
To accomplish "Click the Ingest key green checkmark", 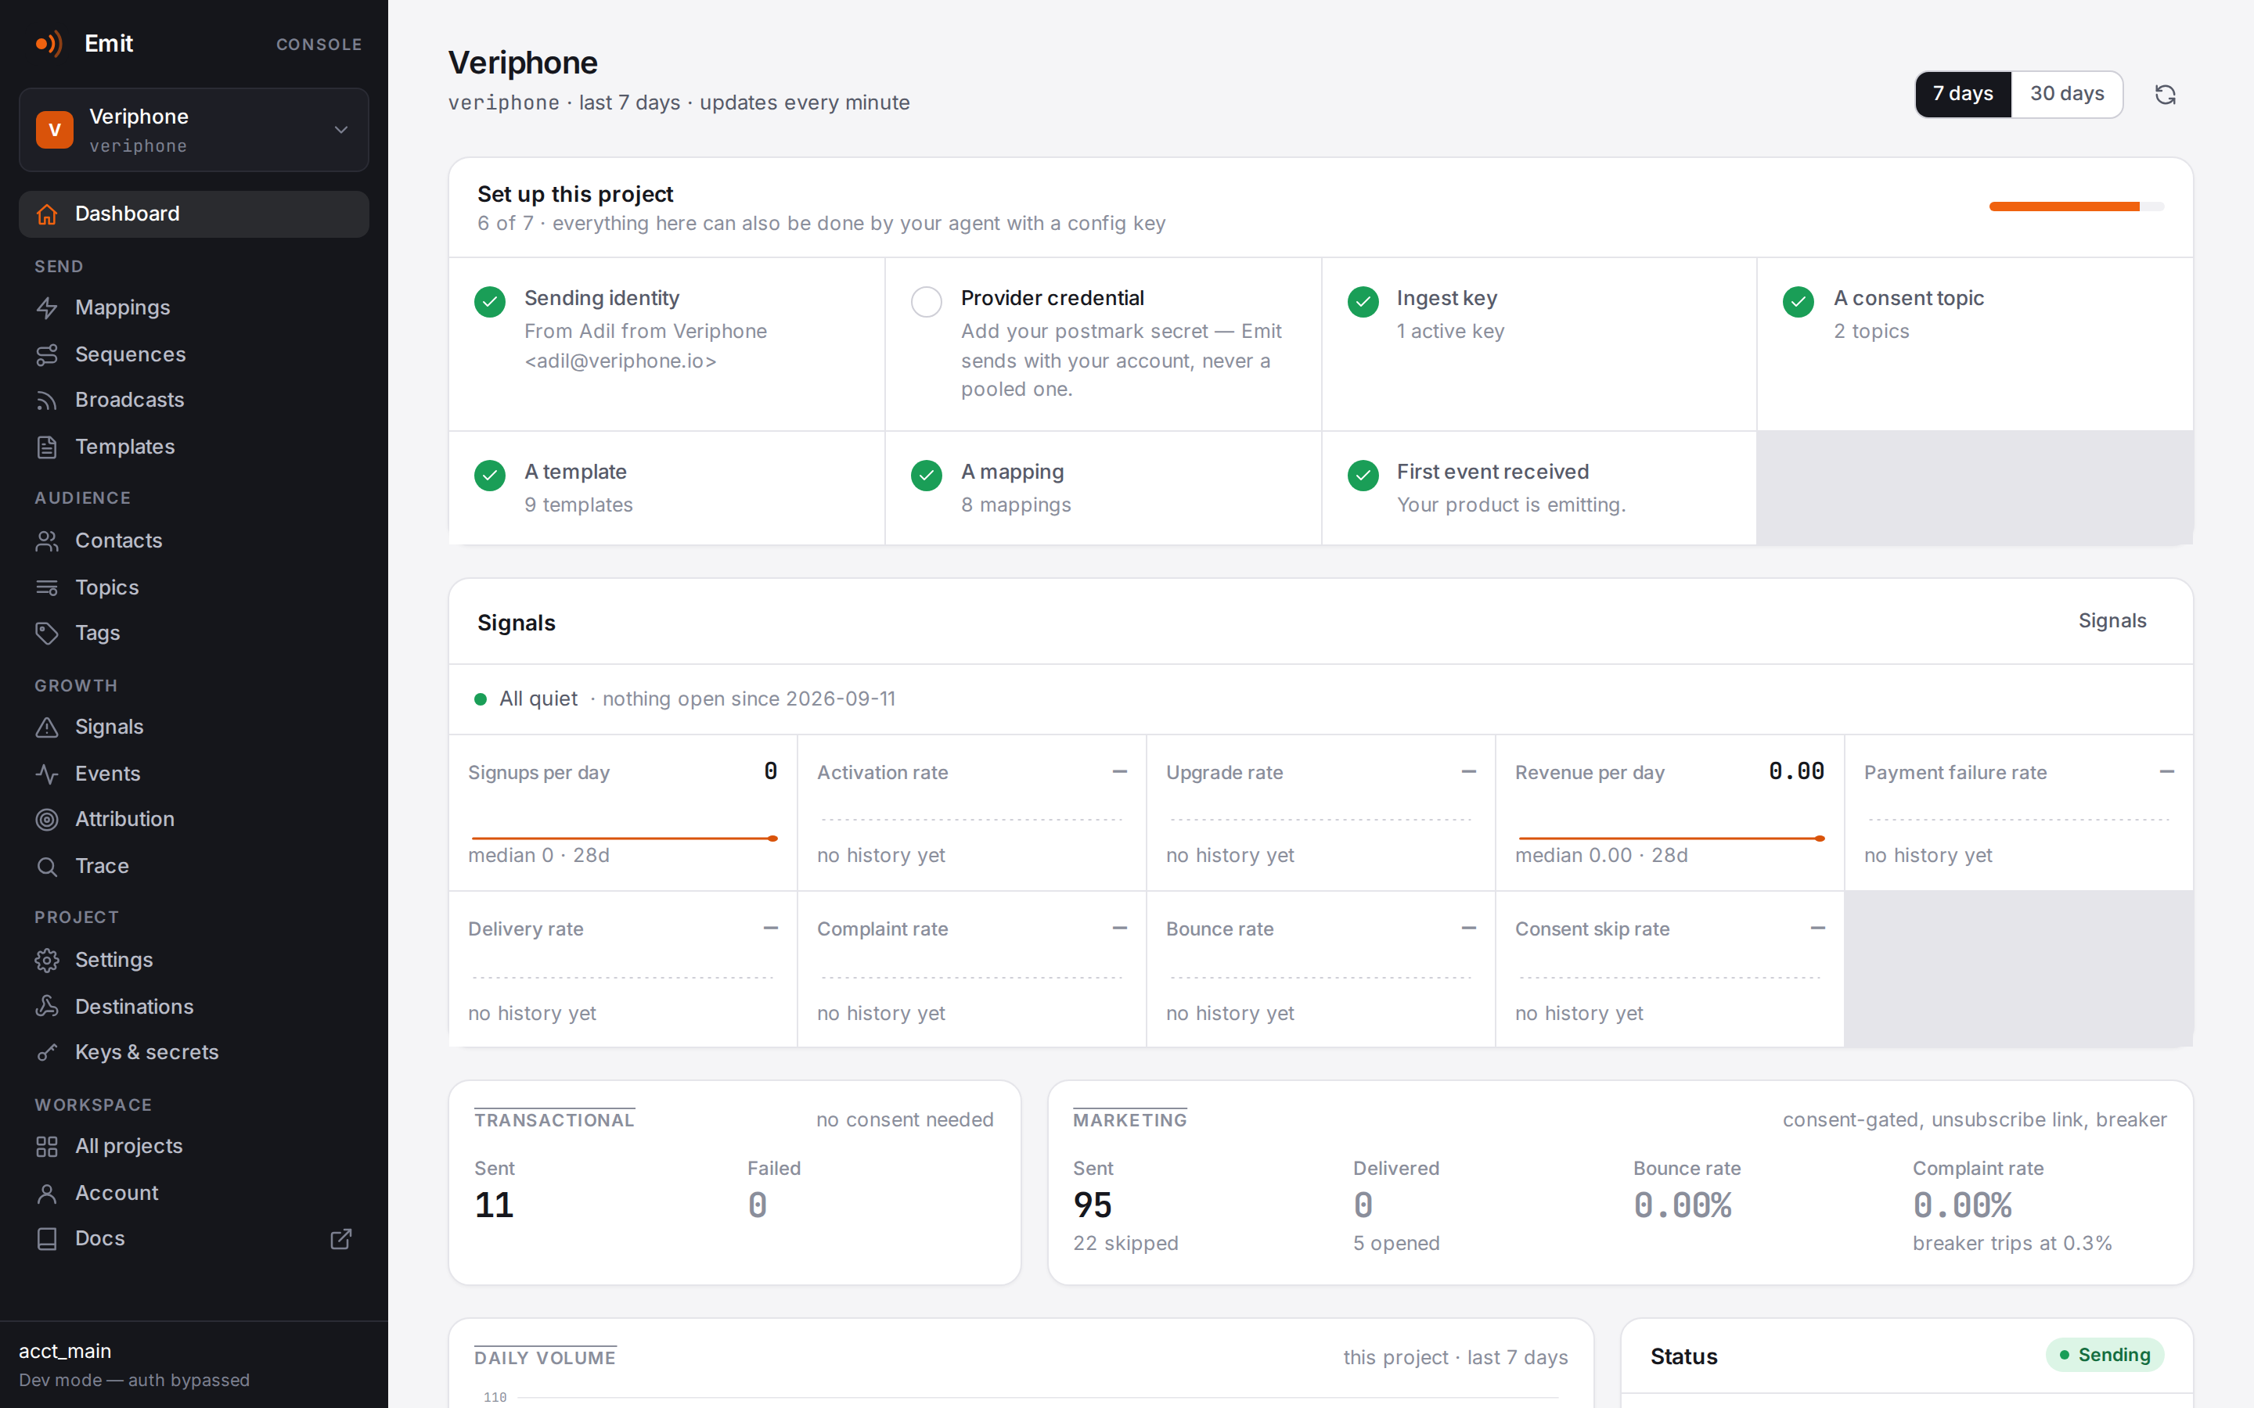I will click(x=1363, y=302).
